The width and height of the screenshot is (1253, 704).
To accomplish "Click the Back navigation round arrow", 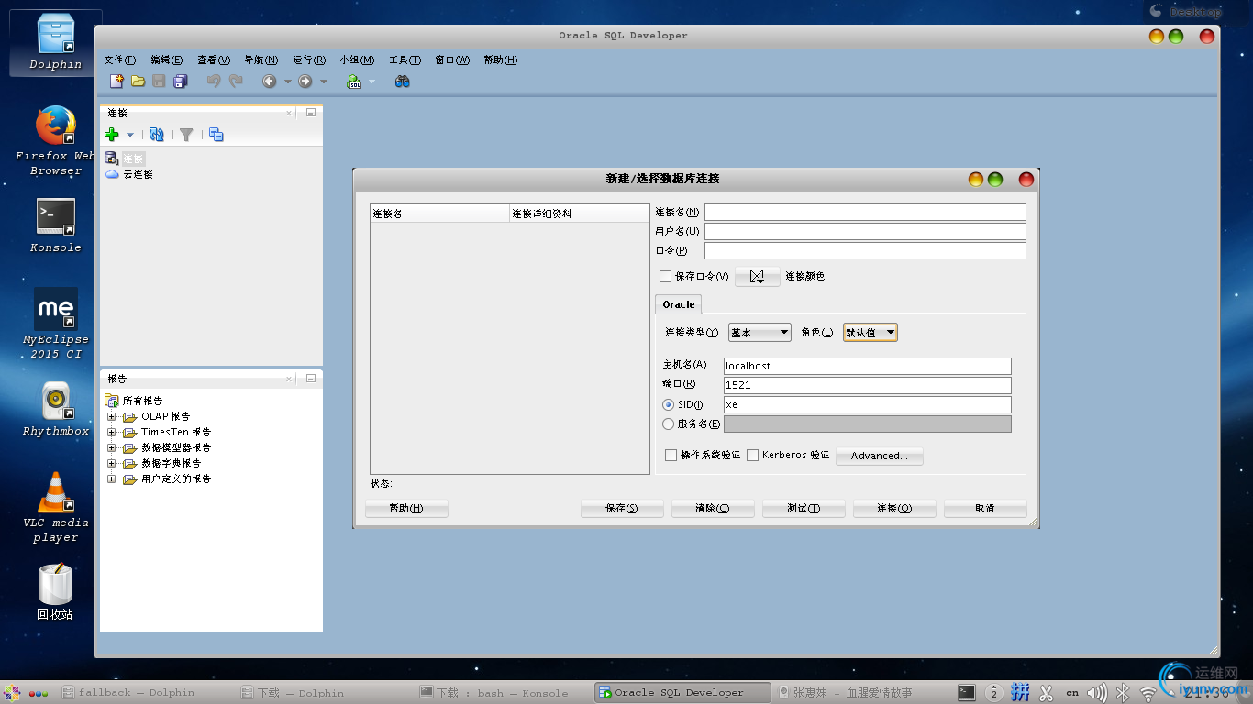I will 270,82.
